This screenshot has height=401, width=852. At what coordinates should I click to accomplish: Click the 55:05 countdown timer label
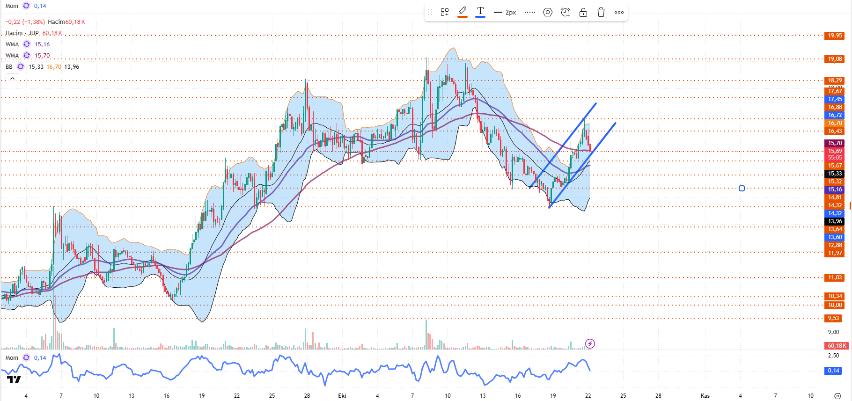(x=835, y=158)
